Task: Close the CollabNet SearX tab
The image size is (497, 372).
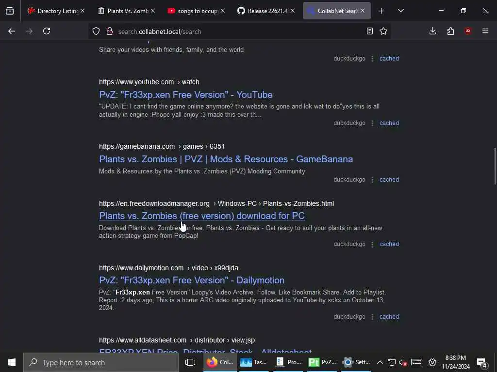Action: coord(363,11)
